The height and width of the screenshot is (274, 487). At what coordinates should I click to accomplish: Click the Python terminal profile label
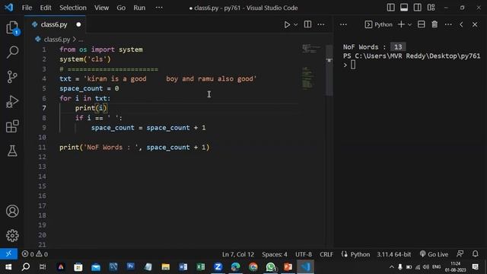pyautogui.click(x=379, y=24)
